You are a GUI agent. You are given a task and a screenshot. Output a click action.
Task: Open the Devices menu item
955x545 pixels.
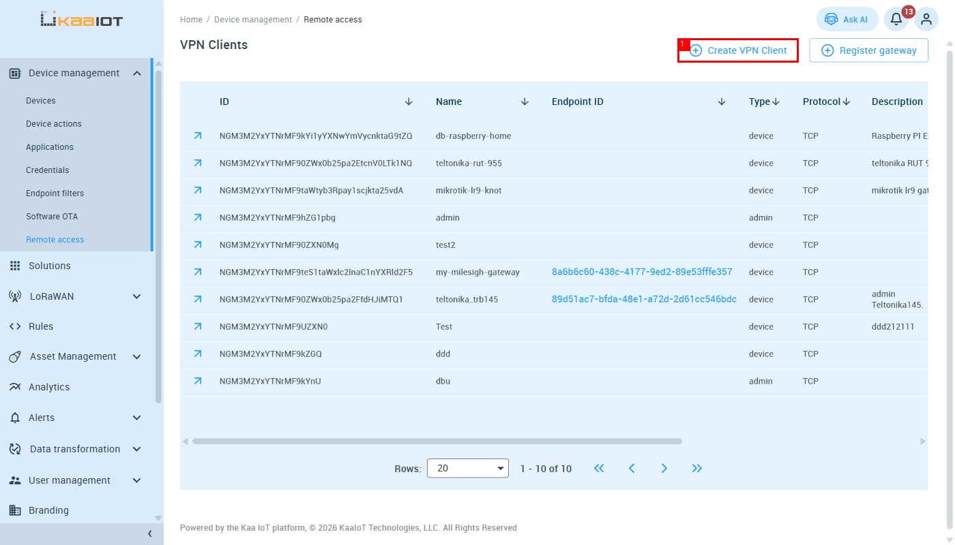(41, 100)
